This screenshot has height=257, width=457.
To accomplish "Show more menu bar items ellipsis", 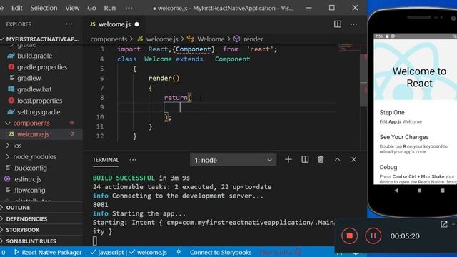I will point(129,8).
